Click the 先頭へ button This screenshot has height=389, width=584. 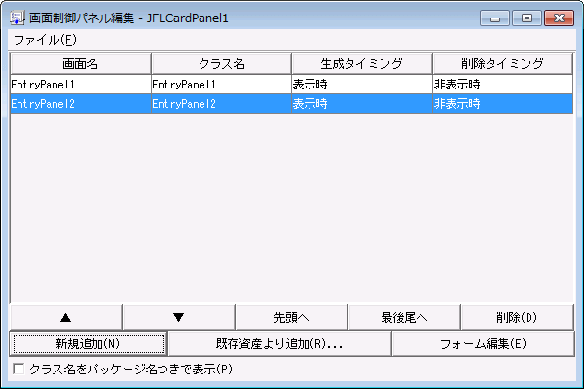click(x=292, y=318)
